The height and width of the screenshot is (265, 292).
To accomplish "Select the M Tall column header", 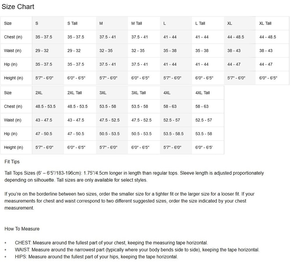I will [137, 23].
